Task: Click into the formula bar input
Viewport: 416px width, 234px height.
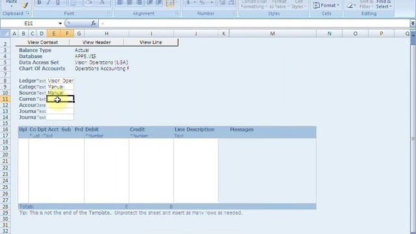Action: click(x=254, y=23)
